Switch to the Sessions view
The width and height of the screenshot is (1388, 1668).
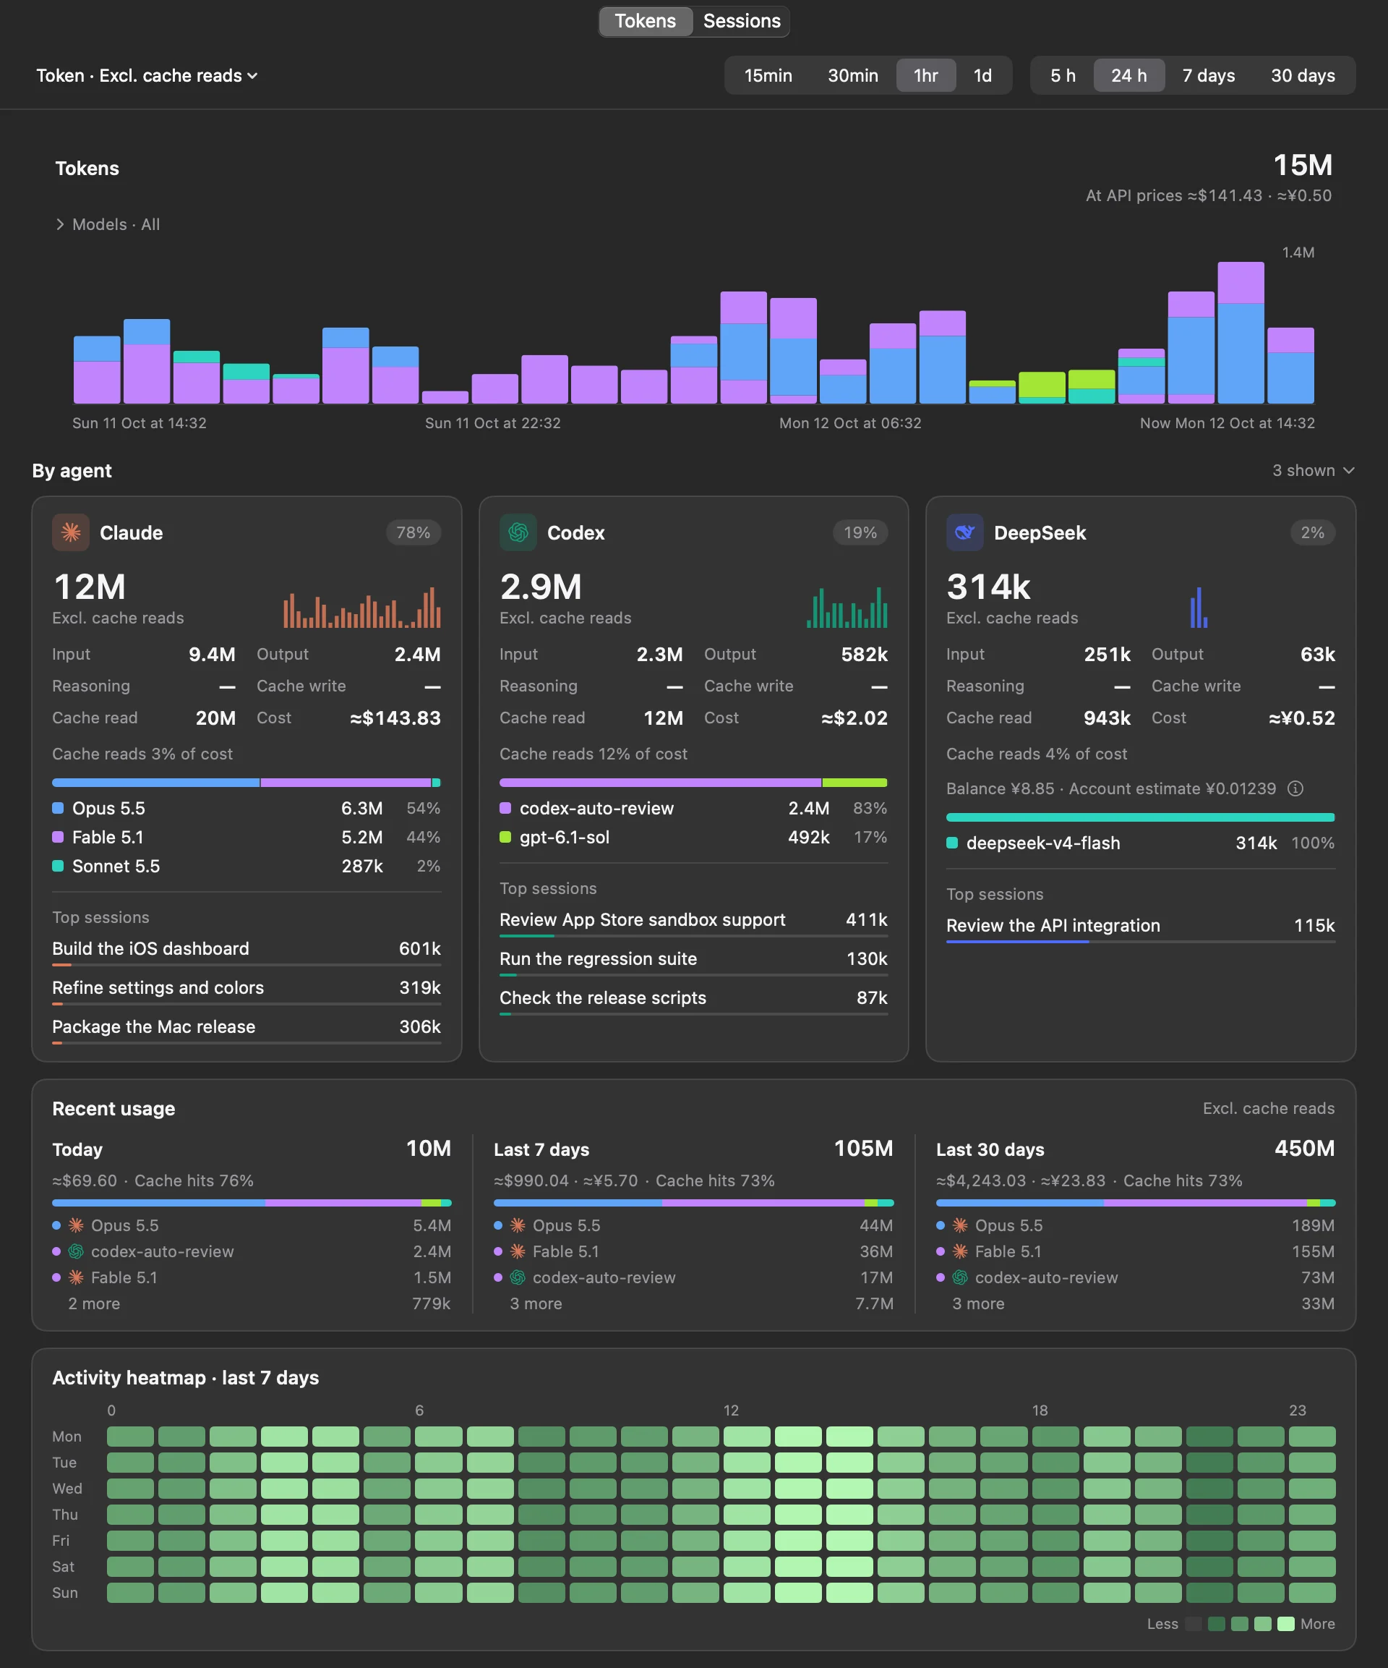click(x=742, y=22)
